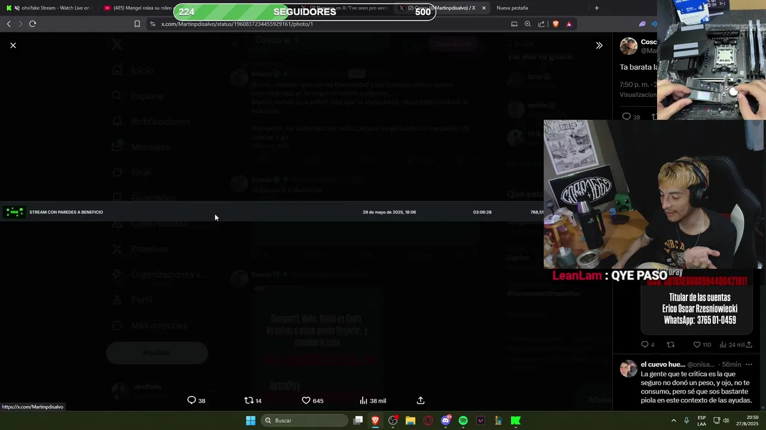
Task: Open a new browser tab
Action: pyautogui.click(x=597, y=8)
